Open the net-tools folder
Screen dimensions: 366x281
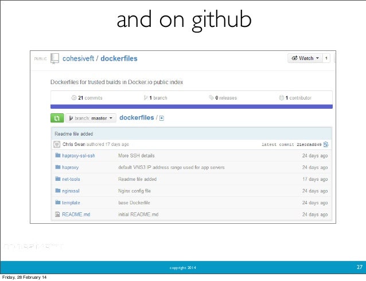[x=71, y=179]
